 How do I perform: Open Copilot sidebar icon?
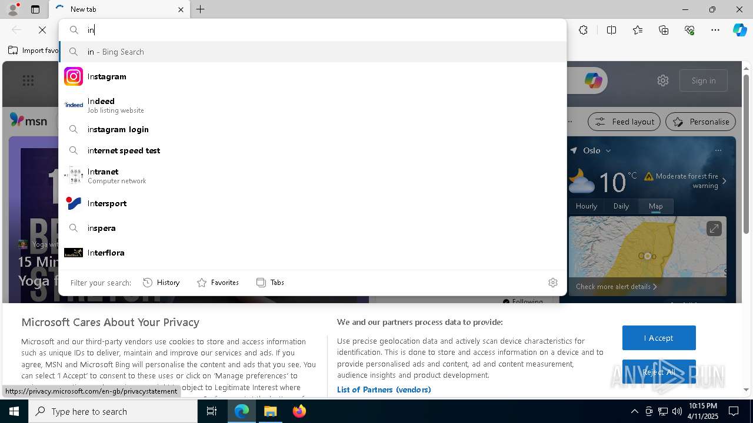click(x=739, y=30)
